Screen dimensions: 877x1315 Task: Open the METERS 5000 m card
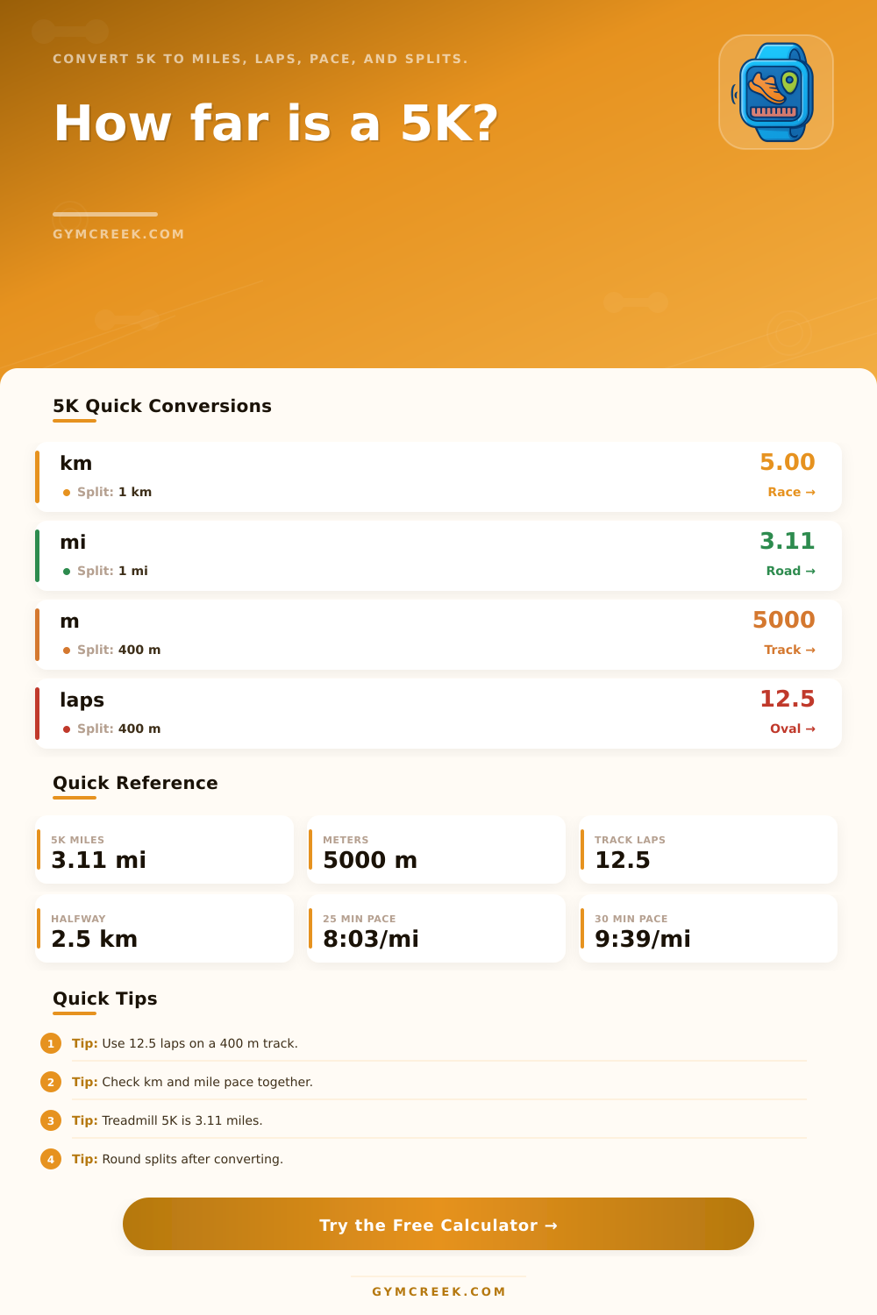pyautogui.click(x=436, y=849)
